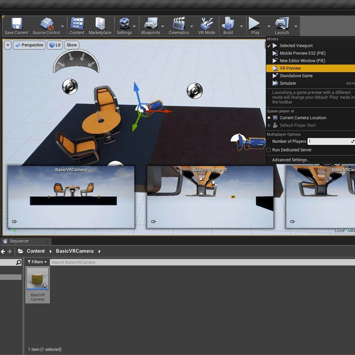Toggle the Play options dropdown arrow

pos(269,26)
